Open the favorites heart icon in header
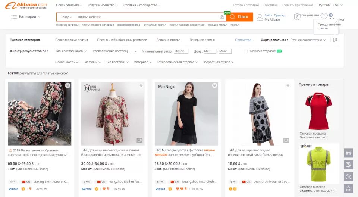 [324, 16]
